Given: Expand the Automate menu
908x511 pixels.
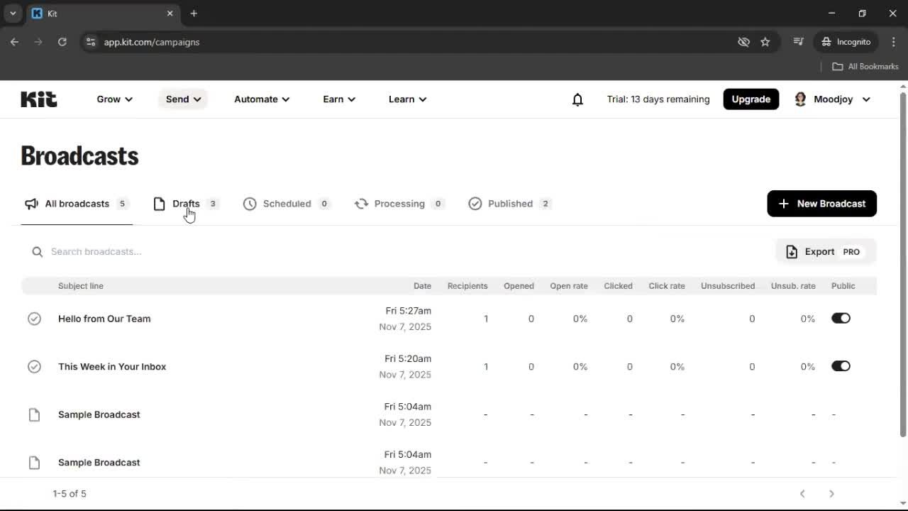Looking at the screenshot, I should click(x=261, y=99).
